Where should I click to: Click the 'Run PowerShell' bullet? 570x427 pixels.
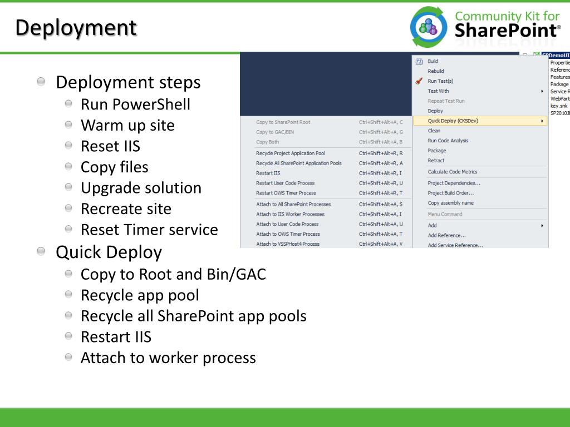pyautogui.click(x=135, y=104)
